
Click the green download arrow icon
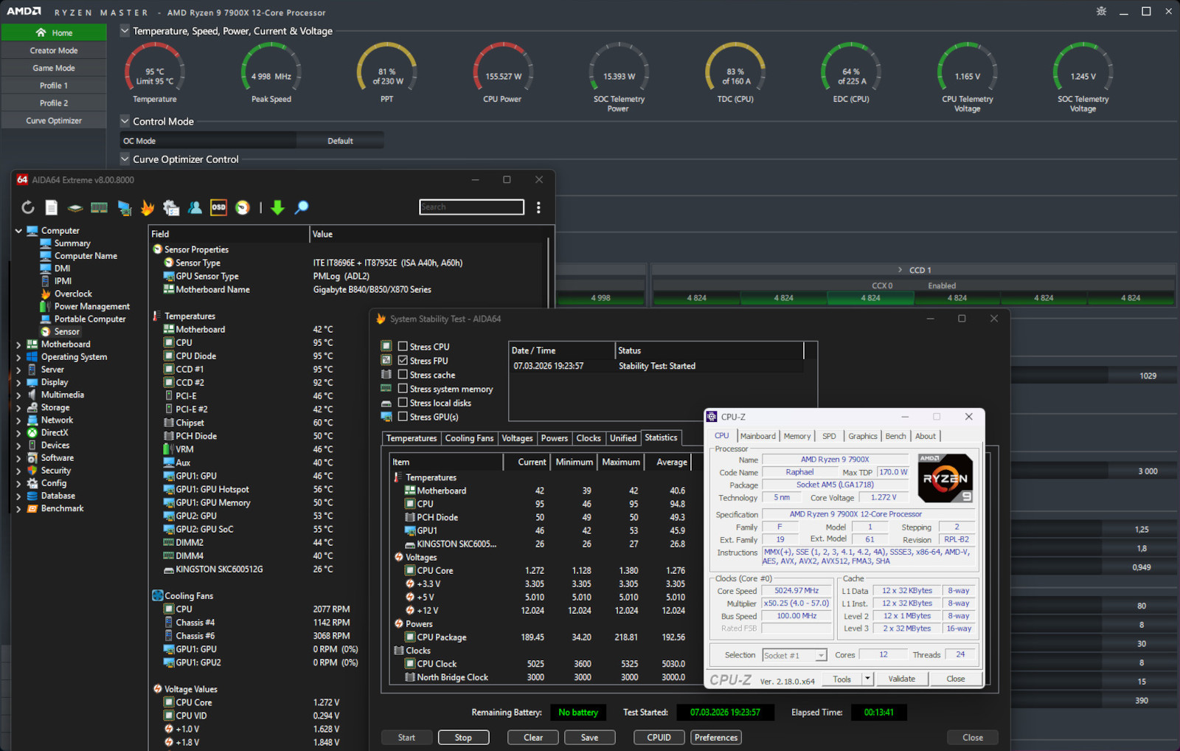coord(277,208)
